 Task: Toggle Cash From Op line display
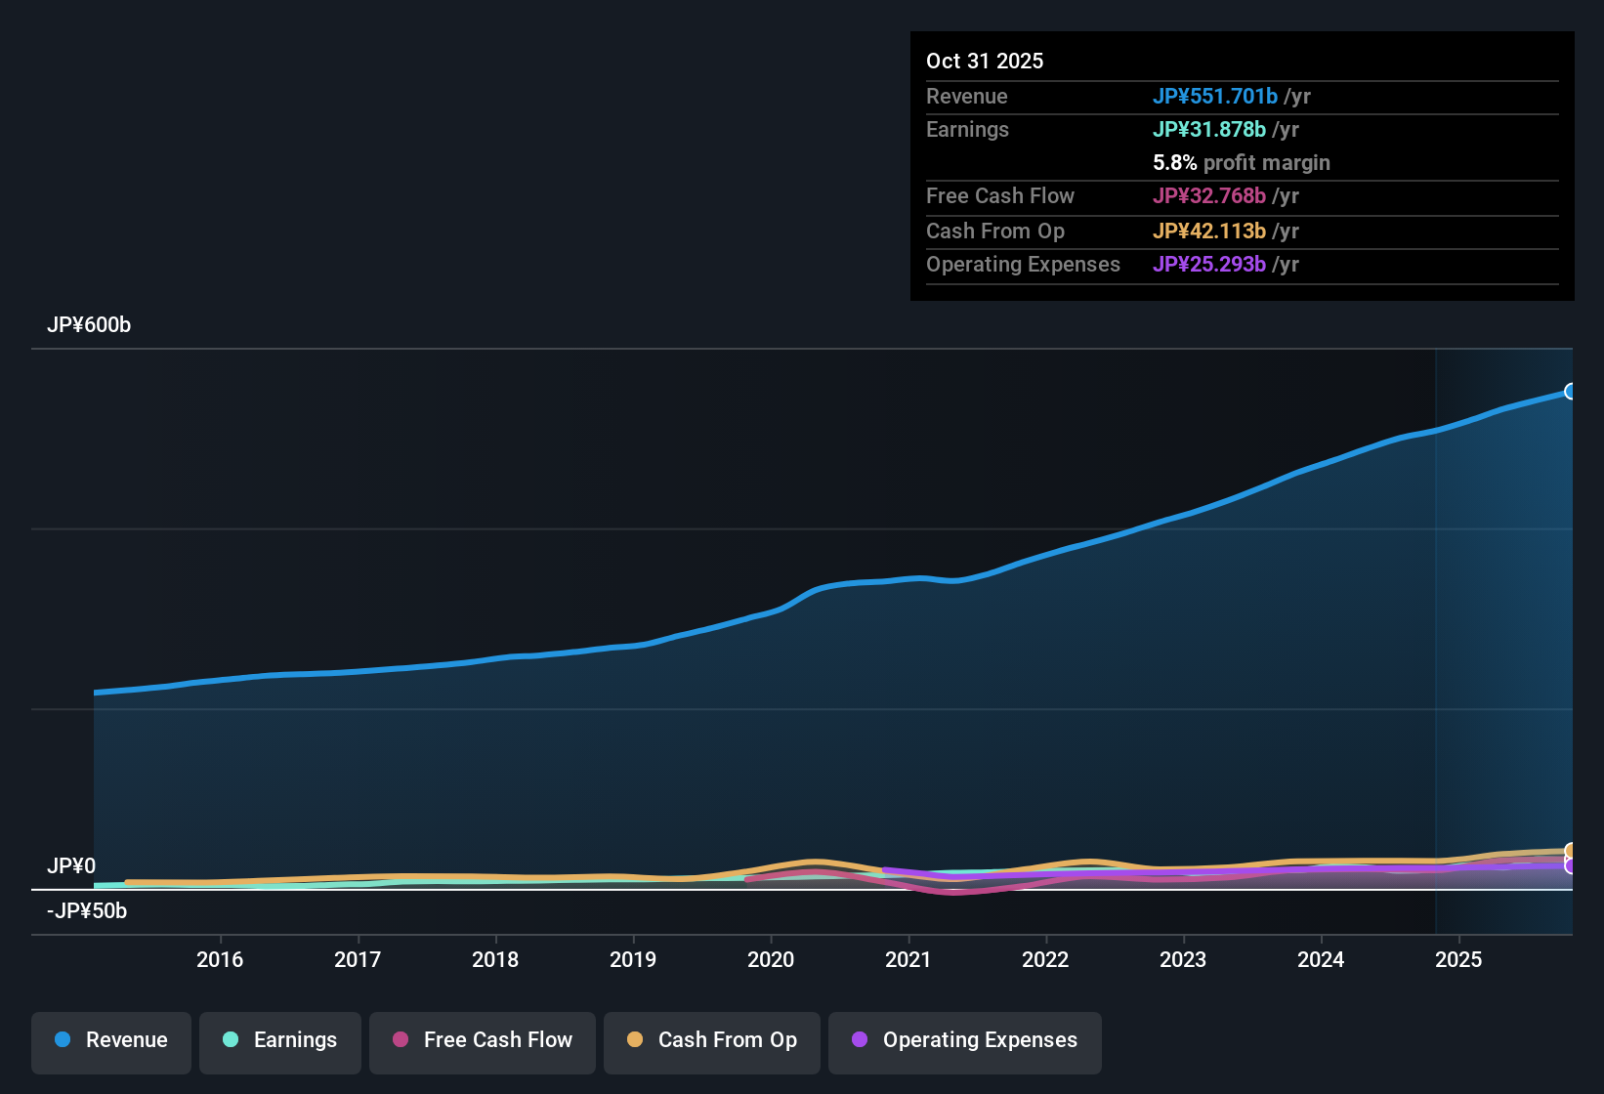(x=711, y=1040)
